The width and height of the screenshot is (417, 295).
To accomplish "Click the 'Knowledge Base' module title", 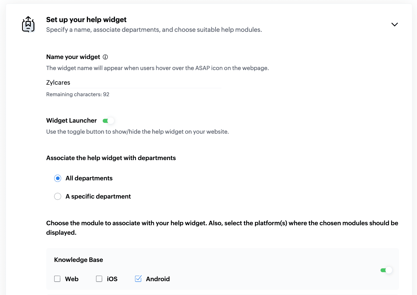I will pos(79,260).
